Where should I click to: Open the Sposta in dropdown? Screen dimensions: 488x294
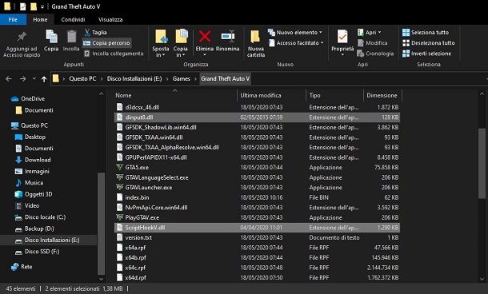[161, 52]
